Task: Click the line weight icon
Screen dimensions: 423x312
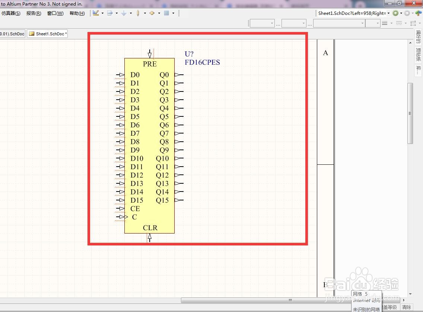Action: pos(385,23)
